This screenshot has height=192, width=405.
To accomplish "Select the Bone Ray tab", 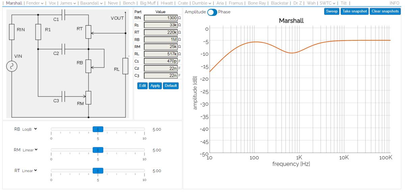I will click(x=257, y=3).
